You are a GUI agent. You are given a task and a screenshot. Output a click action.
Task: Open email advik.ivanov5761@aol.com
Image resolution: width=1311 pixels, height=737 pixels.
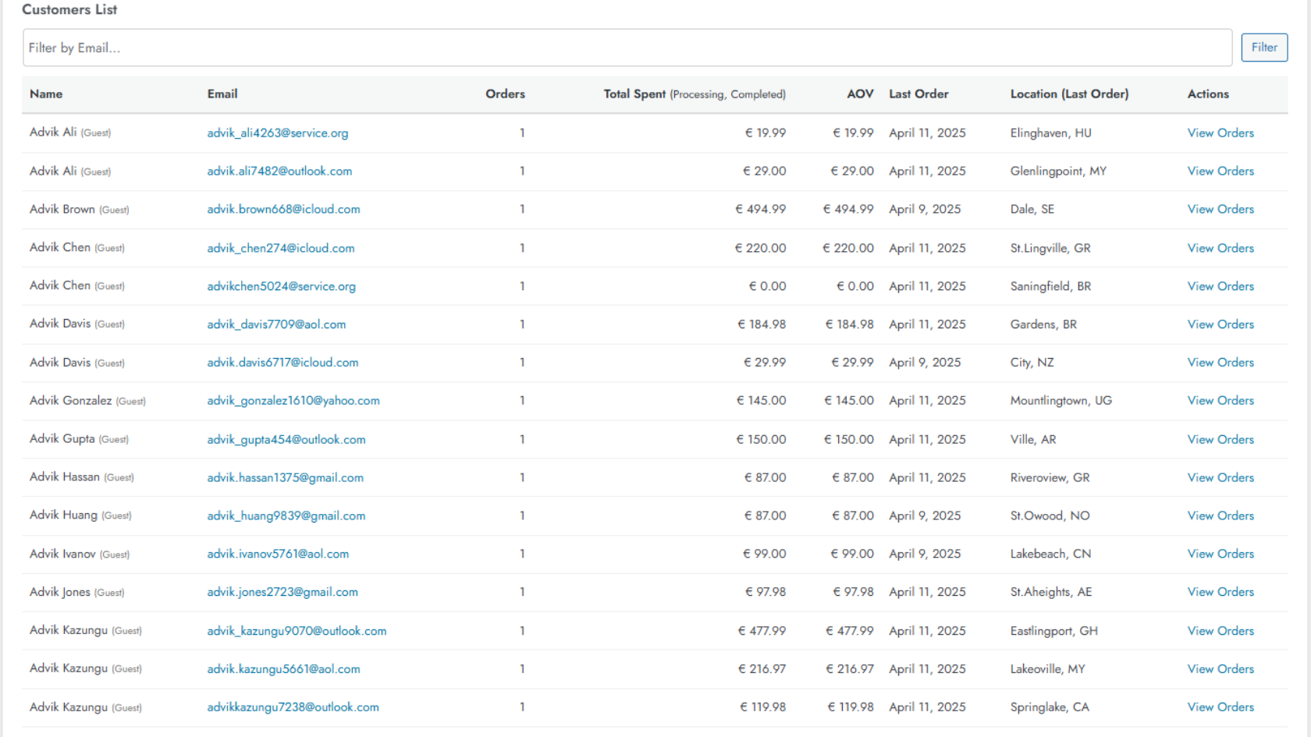(x=278, y=555)
